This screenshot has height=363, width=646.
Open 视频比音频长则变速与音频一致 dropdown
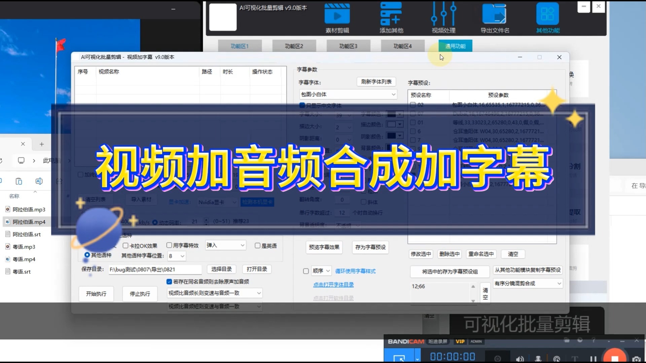(215, 293)
